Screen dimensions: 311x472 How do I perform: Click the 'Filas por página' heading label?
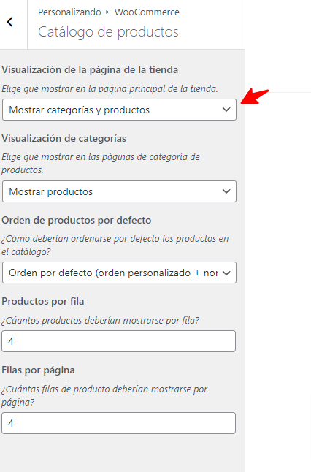point(38,370)
